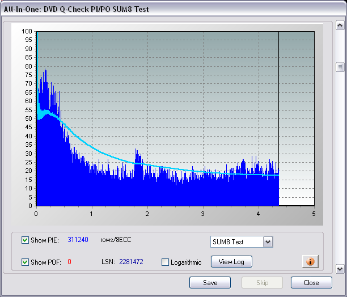Click the LSN value 2281472
347x297 pixels.
131,262
